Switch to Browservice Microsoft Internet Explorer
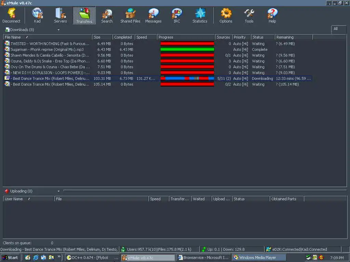This screenshot has height=262, width=350. tap(204, 258)
